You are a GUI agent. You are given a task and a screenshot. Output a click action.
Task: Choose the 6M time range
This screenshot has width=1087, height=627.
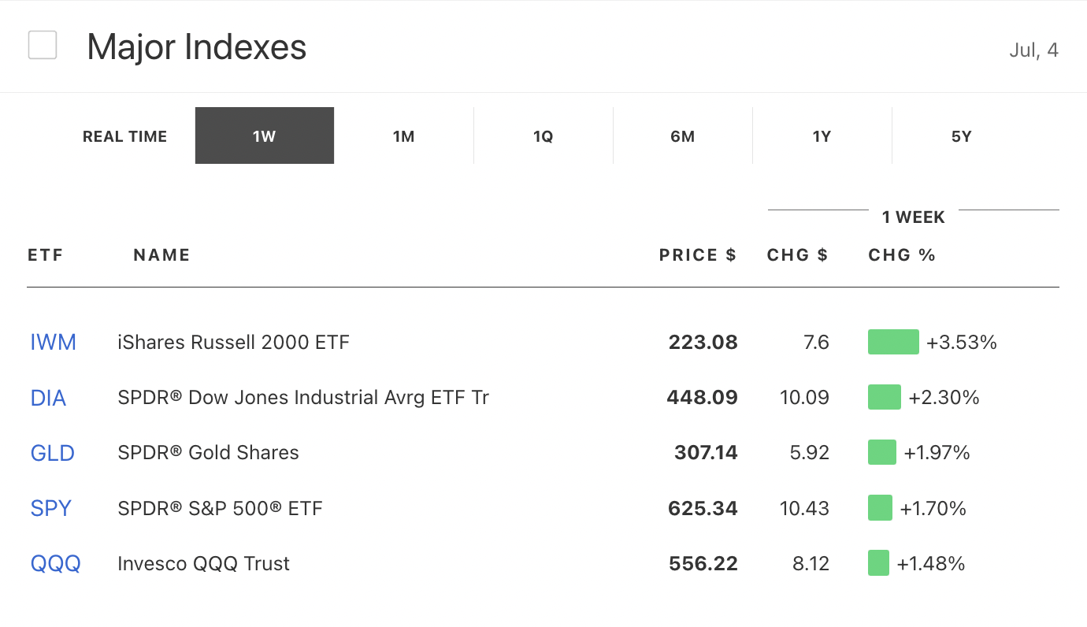(x=683, y=136)
